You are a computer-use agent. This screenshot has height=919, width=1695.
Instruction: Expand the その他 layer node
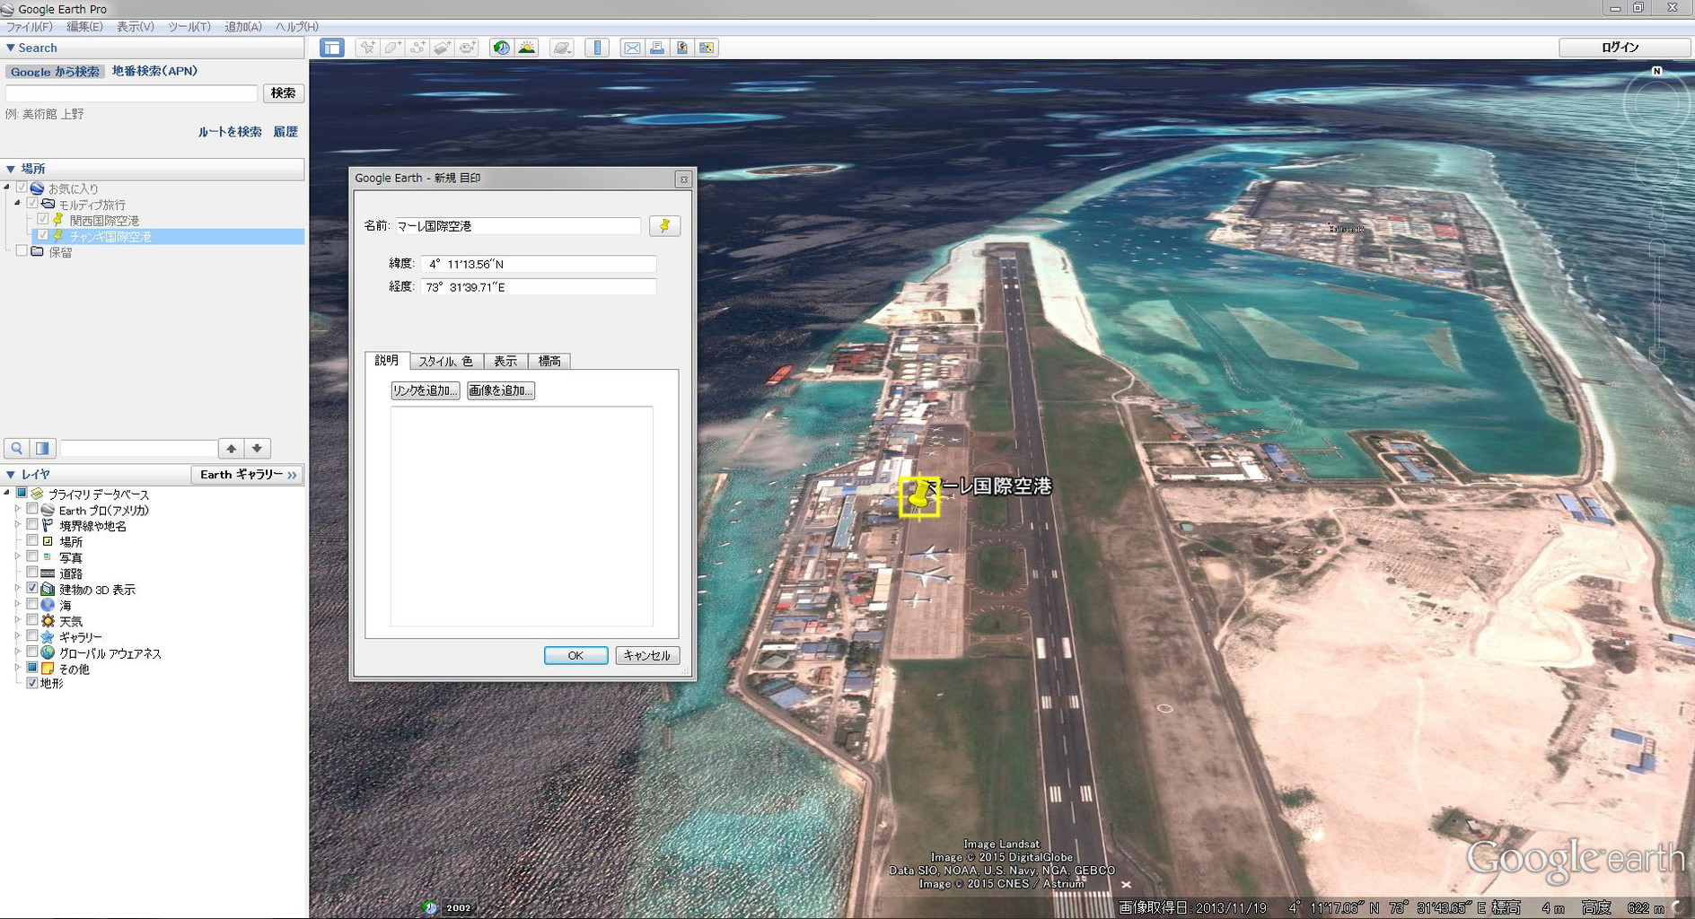[x=17, y=668]
